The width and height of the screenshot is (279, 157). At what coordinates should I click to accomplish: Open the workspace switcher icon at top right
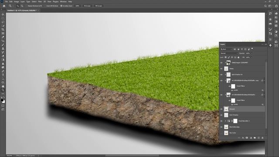tap(270, 6)
